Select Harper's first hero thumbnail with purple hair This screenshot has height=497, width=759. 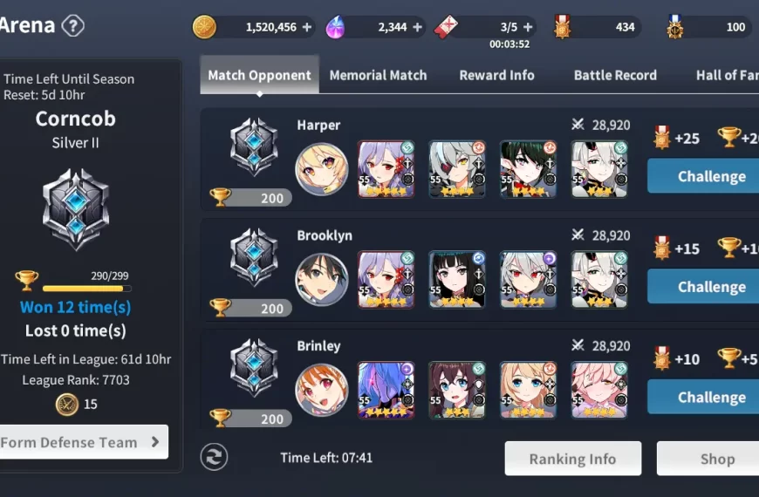pyautogui.click(x=386, y=169)
